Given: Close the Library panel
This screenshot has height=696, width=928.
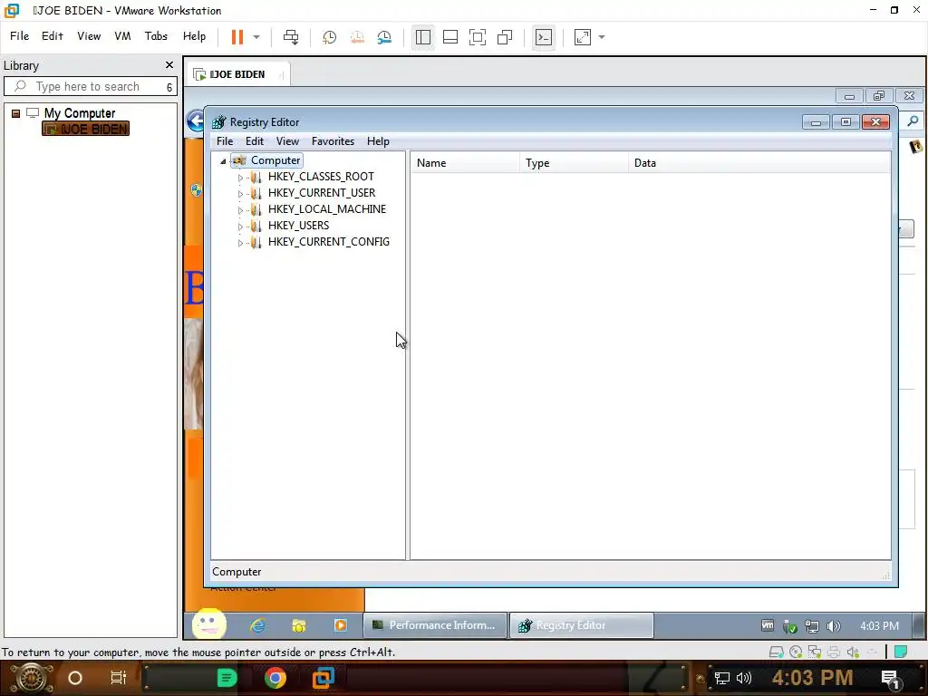Looking at the screenshot, I should coord(169,64).
